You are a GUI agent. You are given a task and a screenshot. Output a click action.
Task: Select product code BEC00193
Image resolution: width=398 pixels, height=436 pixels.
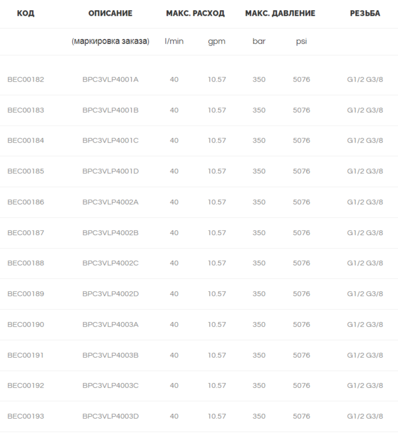pyautogui.click(x=25, y=416)
